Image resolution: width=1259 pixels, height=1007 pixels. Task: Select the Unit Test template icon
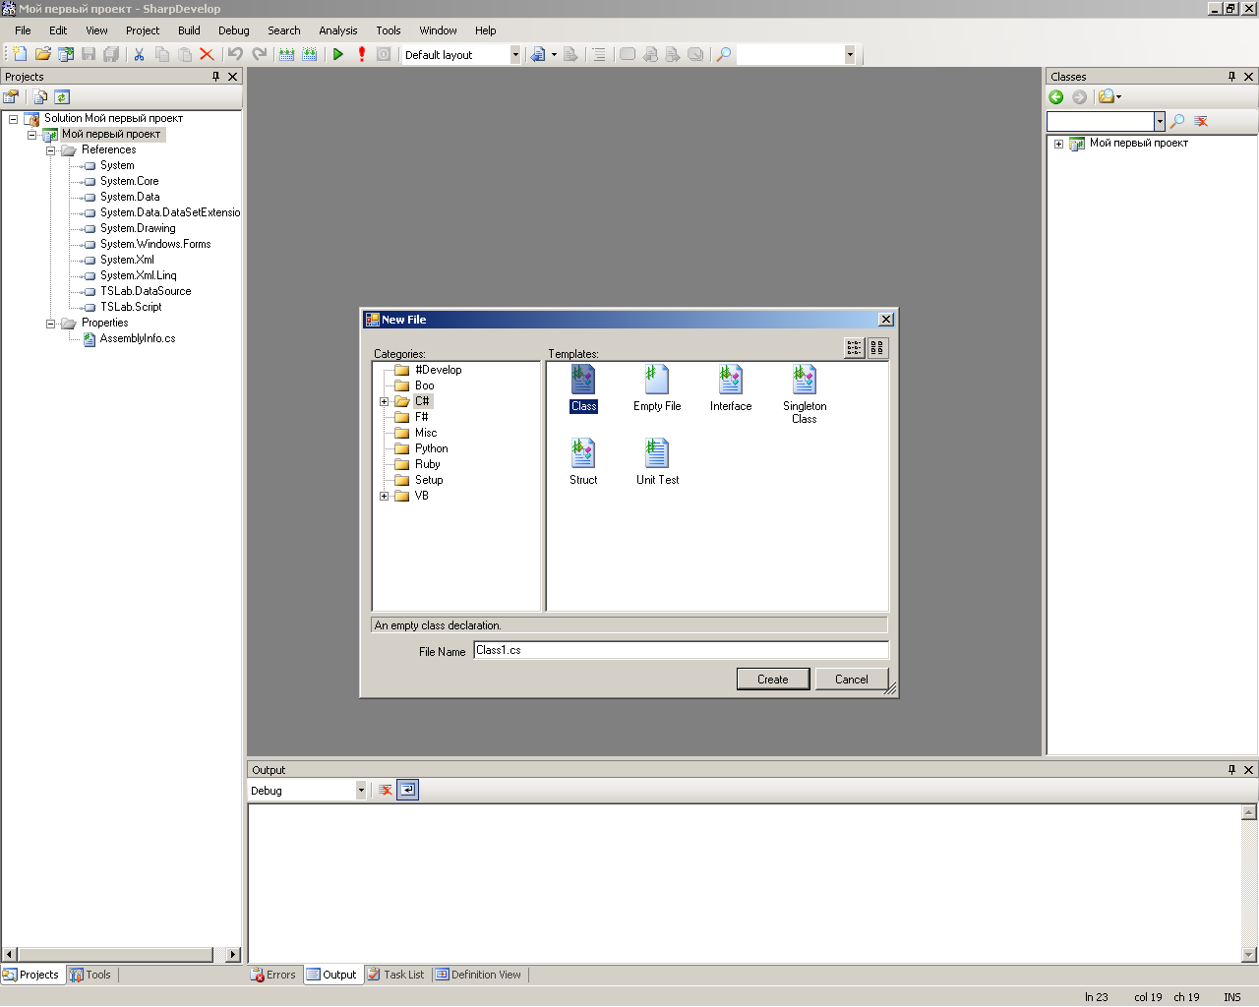(657, 454)
